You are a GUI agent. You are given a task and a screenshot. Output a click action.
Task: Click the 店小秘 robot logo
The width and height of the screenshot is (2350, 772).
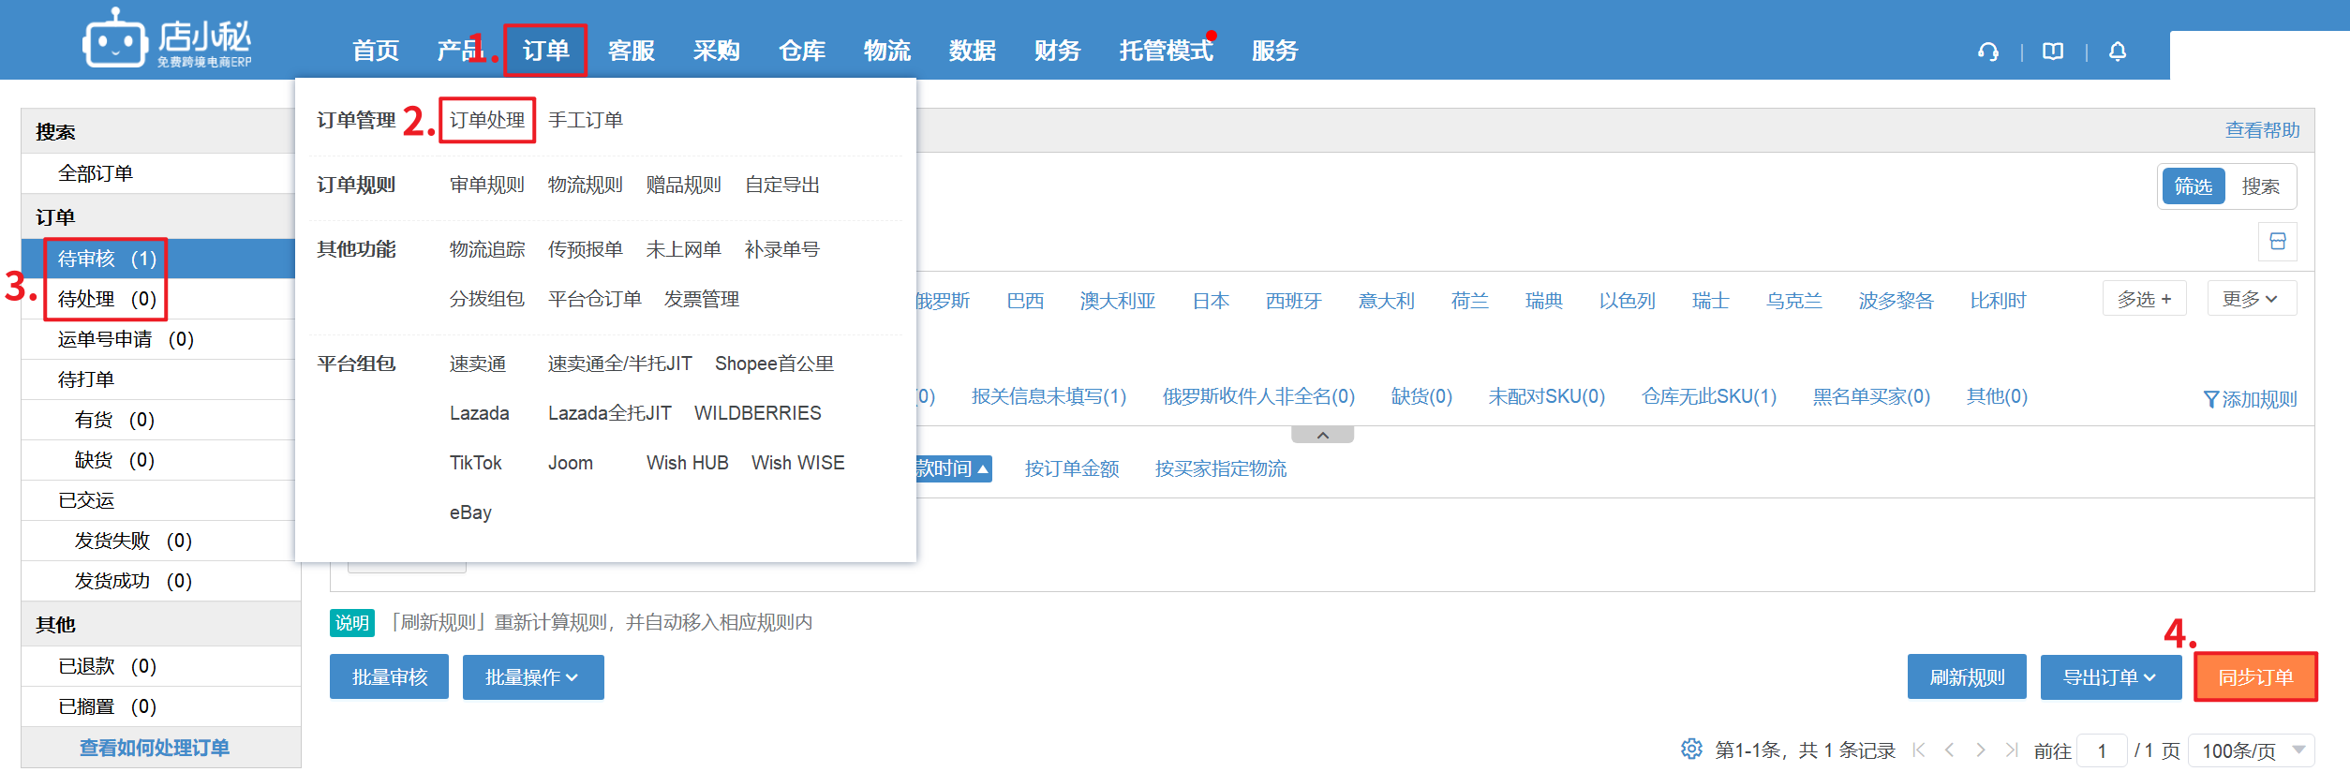115,41
